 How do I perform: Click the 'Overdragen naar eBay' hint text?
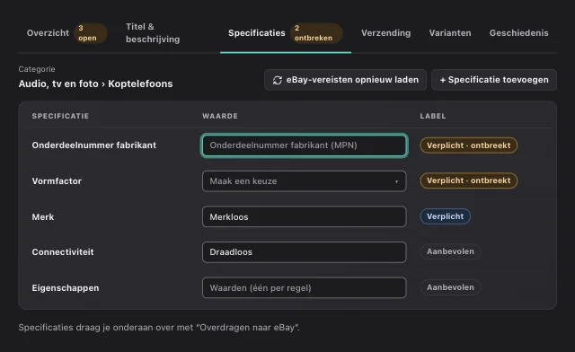tap(159, 328)
